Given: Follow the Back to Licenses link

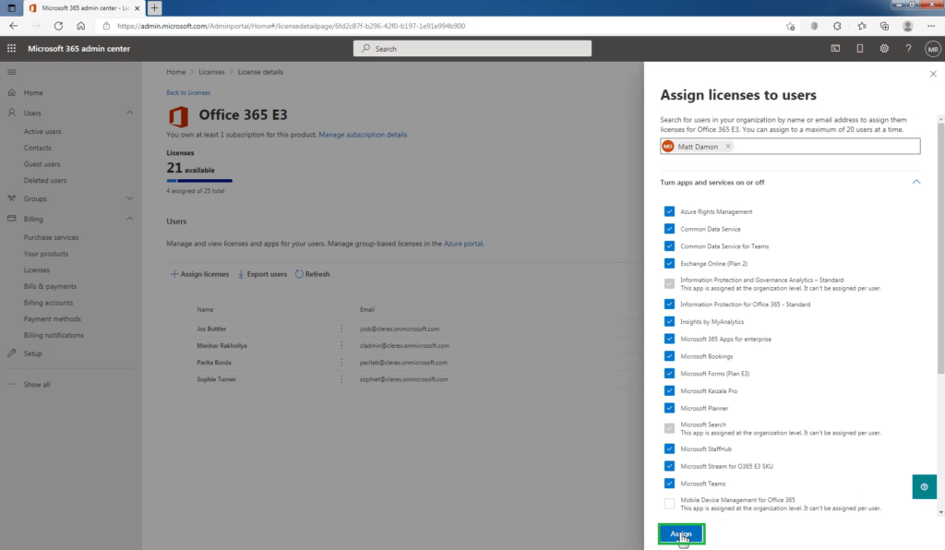Looking at the screenshot, I should 188,93.
